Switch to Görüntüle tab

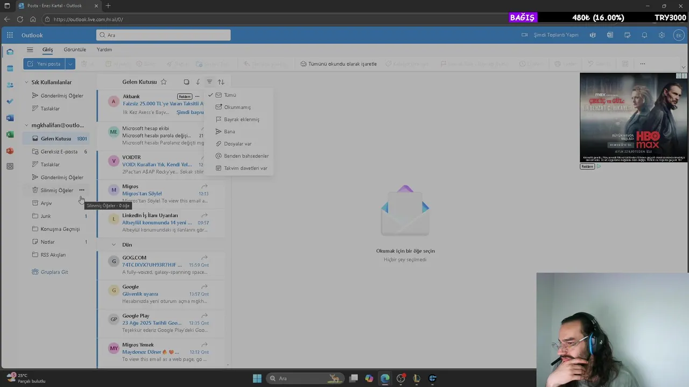point(75,49)
